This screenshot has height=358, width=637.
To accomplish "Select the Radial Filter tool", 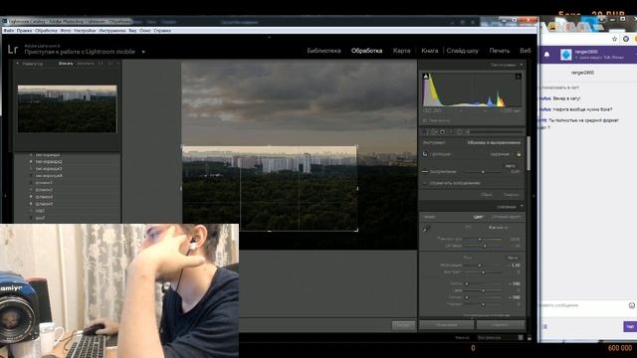I will click(460, 132).
